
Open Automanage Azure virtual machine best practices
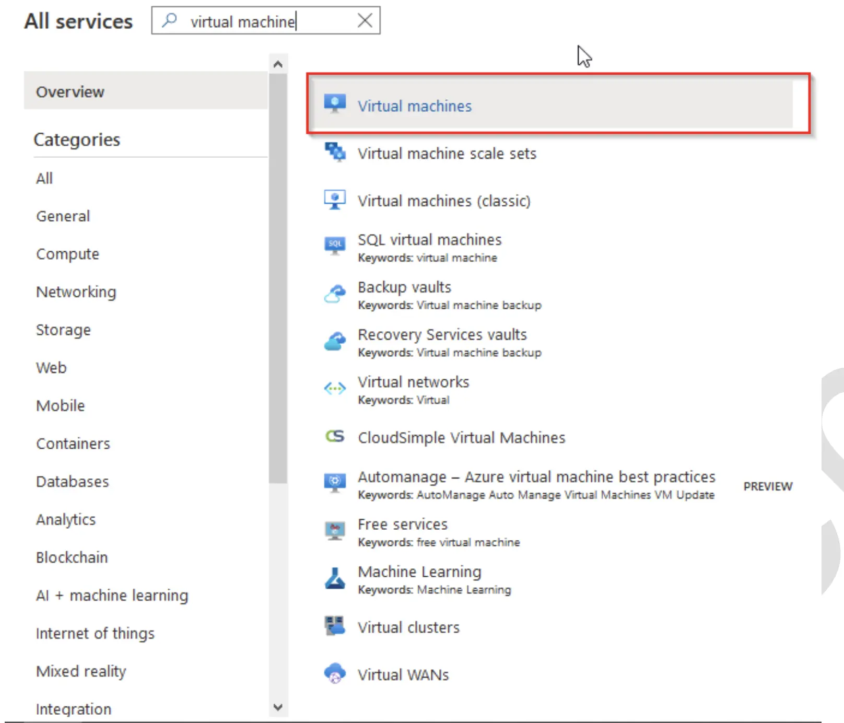536,477
